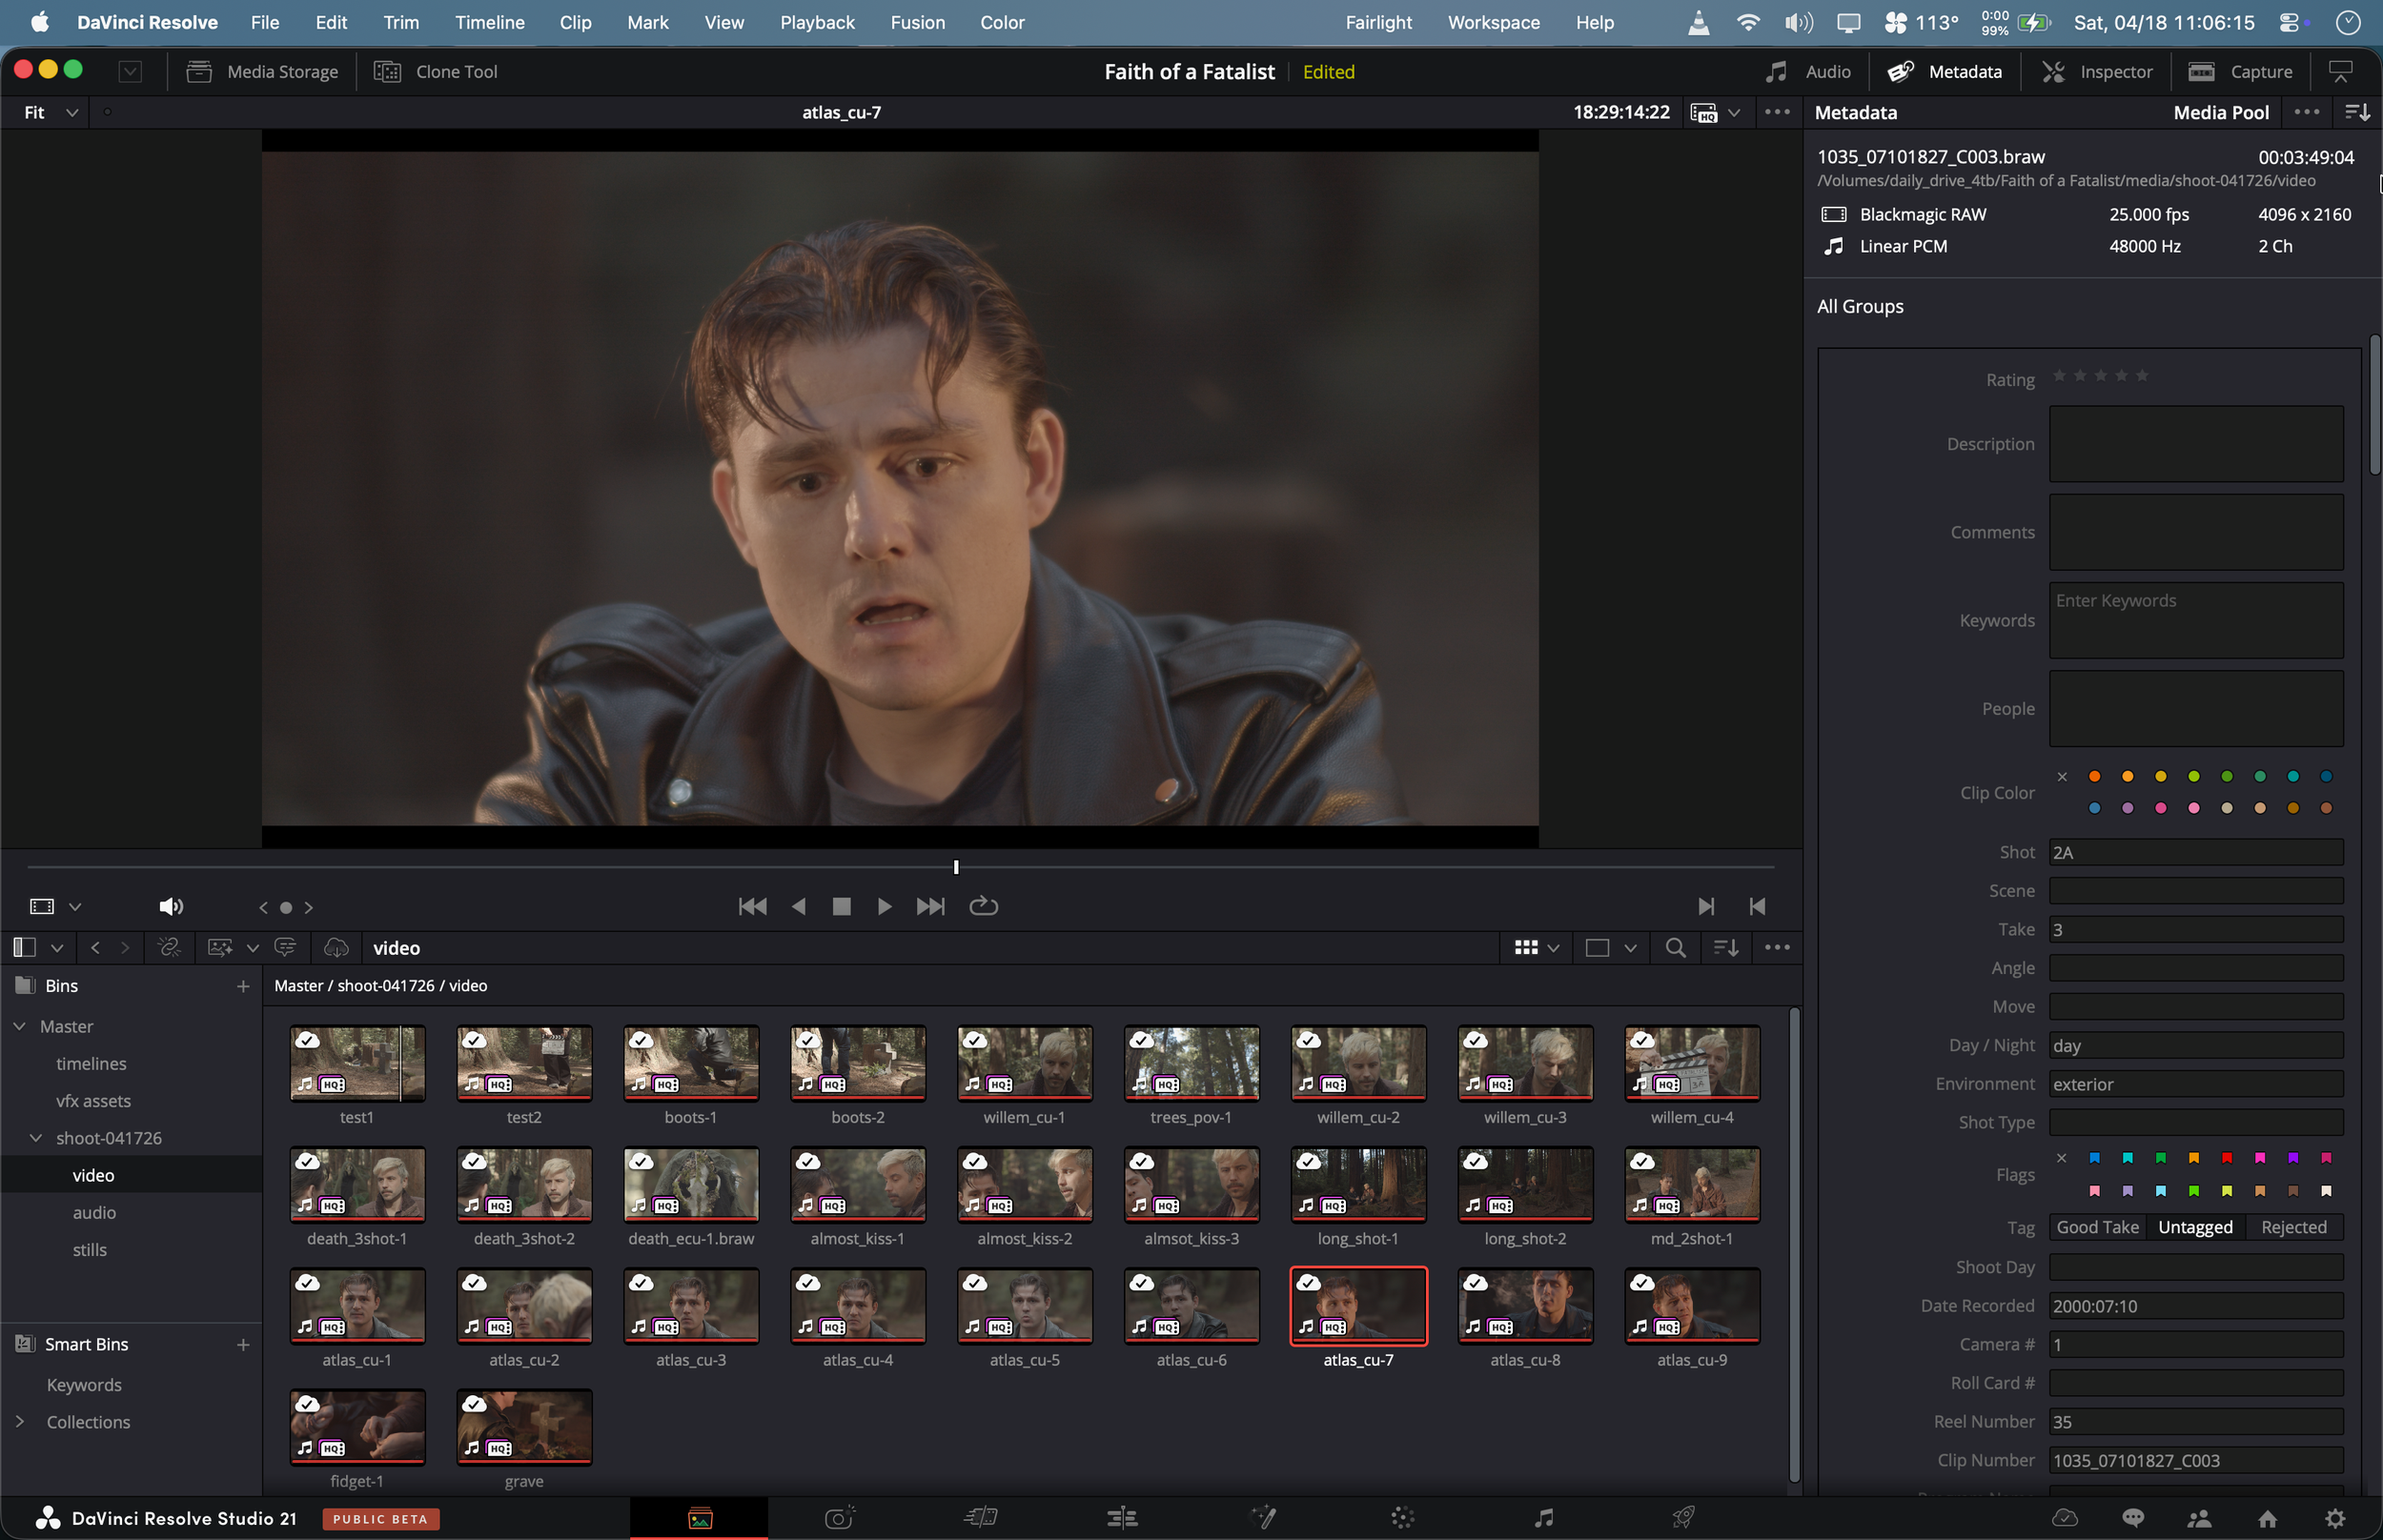Set tag to Untagged

point(2195,1228)
